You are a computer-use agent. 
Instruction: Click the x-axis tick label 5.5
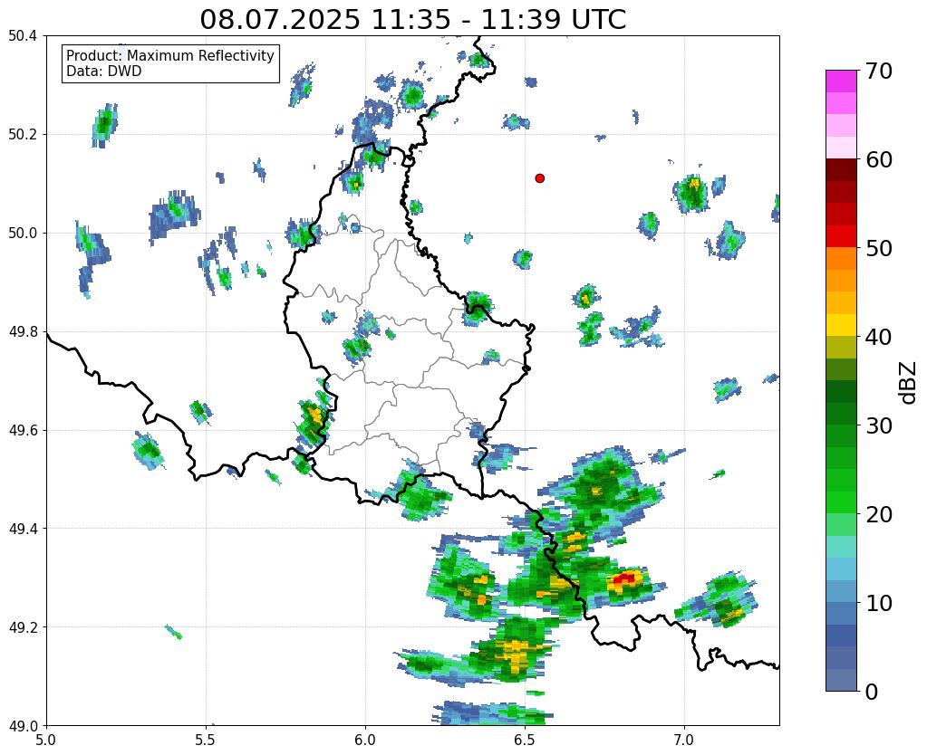tap(206, 740)
